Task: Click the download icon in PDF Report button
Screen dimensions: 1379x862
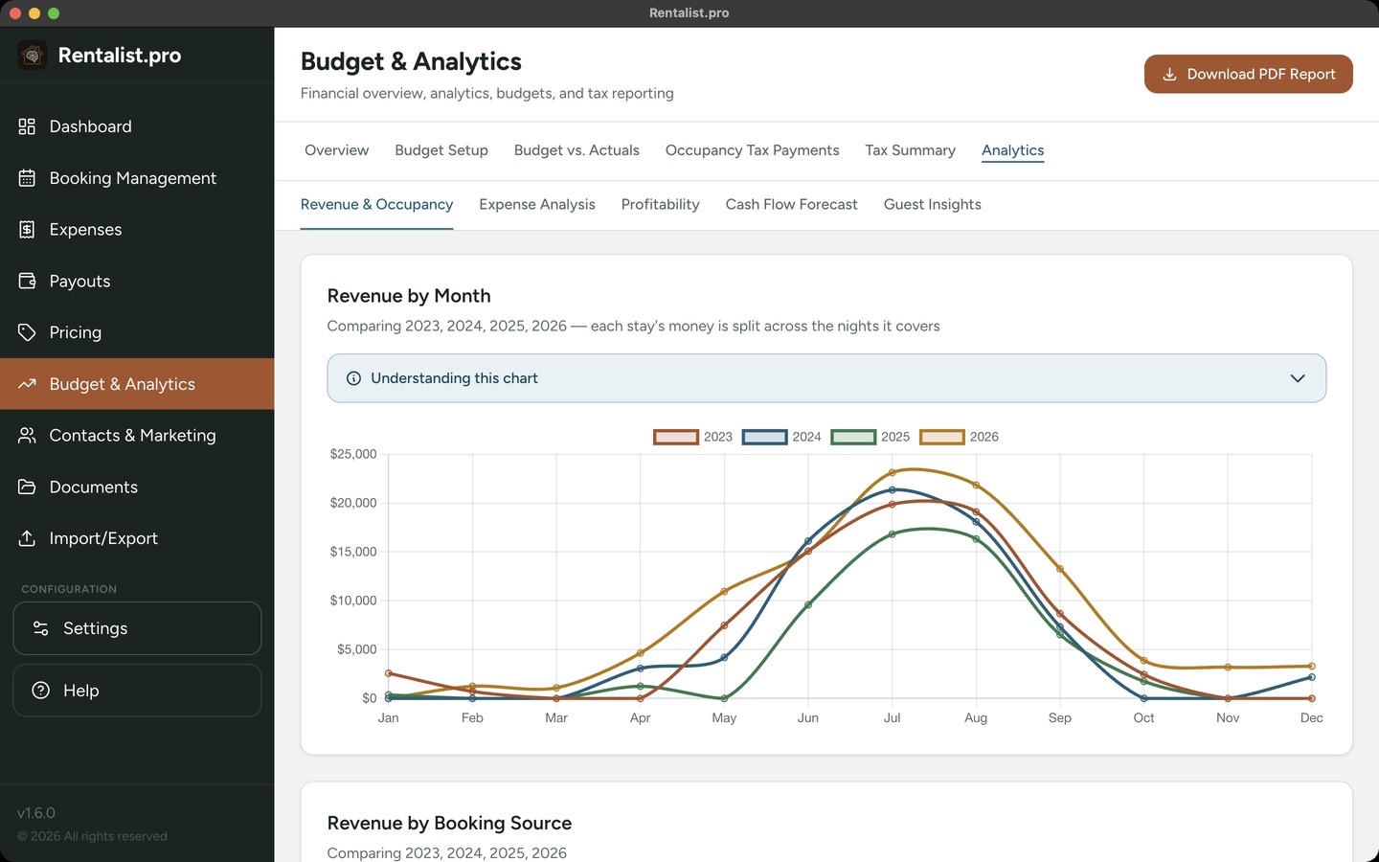Action: (x=1169, y=74)
